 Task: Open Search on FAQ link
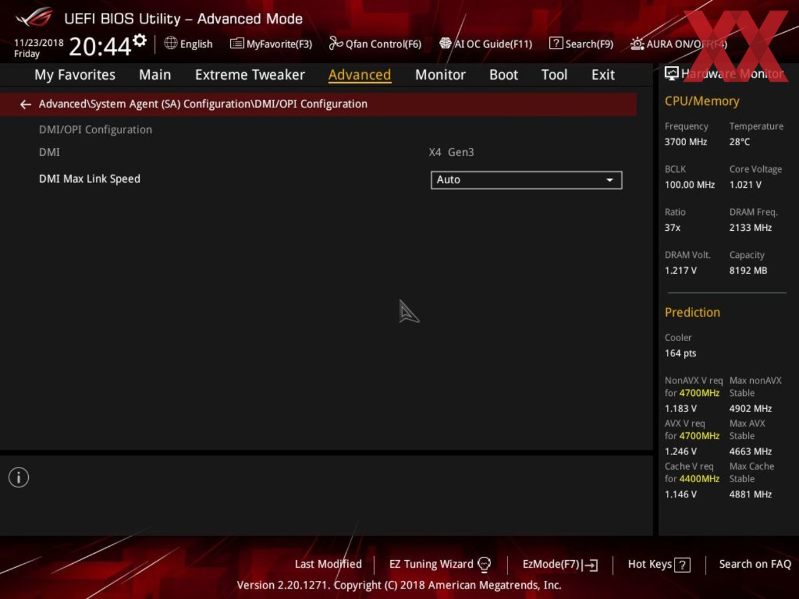[755, 564]
